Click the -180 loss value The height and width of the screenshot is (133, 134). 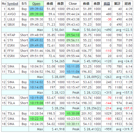[108, 119]
